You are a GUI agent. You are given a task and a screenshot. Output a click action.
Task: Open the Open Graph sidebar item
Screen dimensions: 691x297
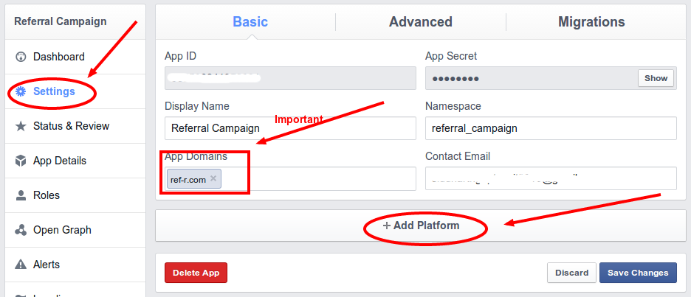pyautogui.click(x=75, y=230)
